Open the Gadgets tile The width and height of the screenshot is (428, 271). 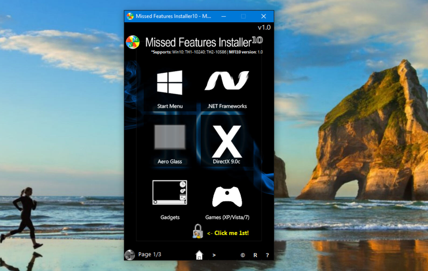[x=170, y=200]
